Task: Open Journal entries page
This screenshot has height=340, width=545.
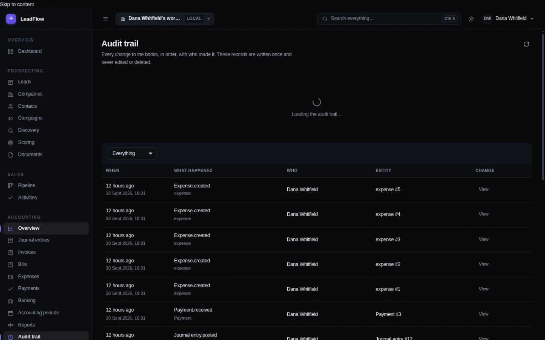Action: coord(46,240)
